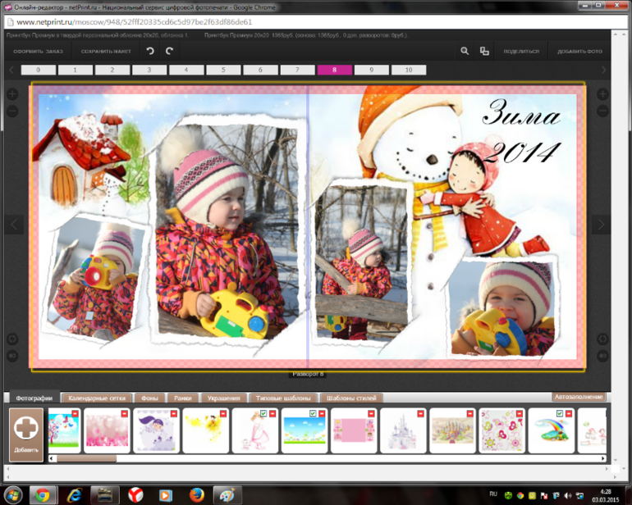The height and width of the screenshot is (505, 632).
Task: Zoom in with top-left plus icon
Action: click(x=12, y=94)
